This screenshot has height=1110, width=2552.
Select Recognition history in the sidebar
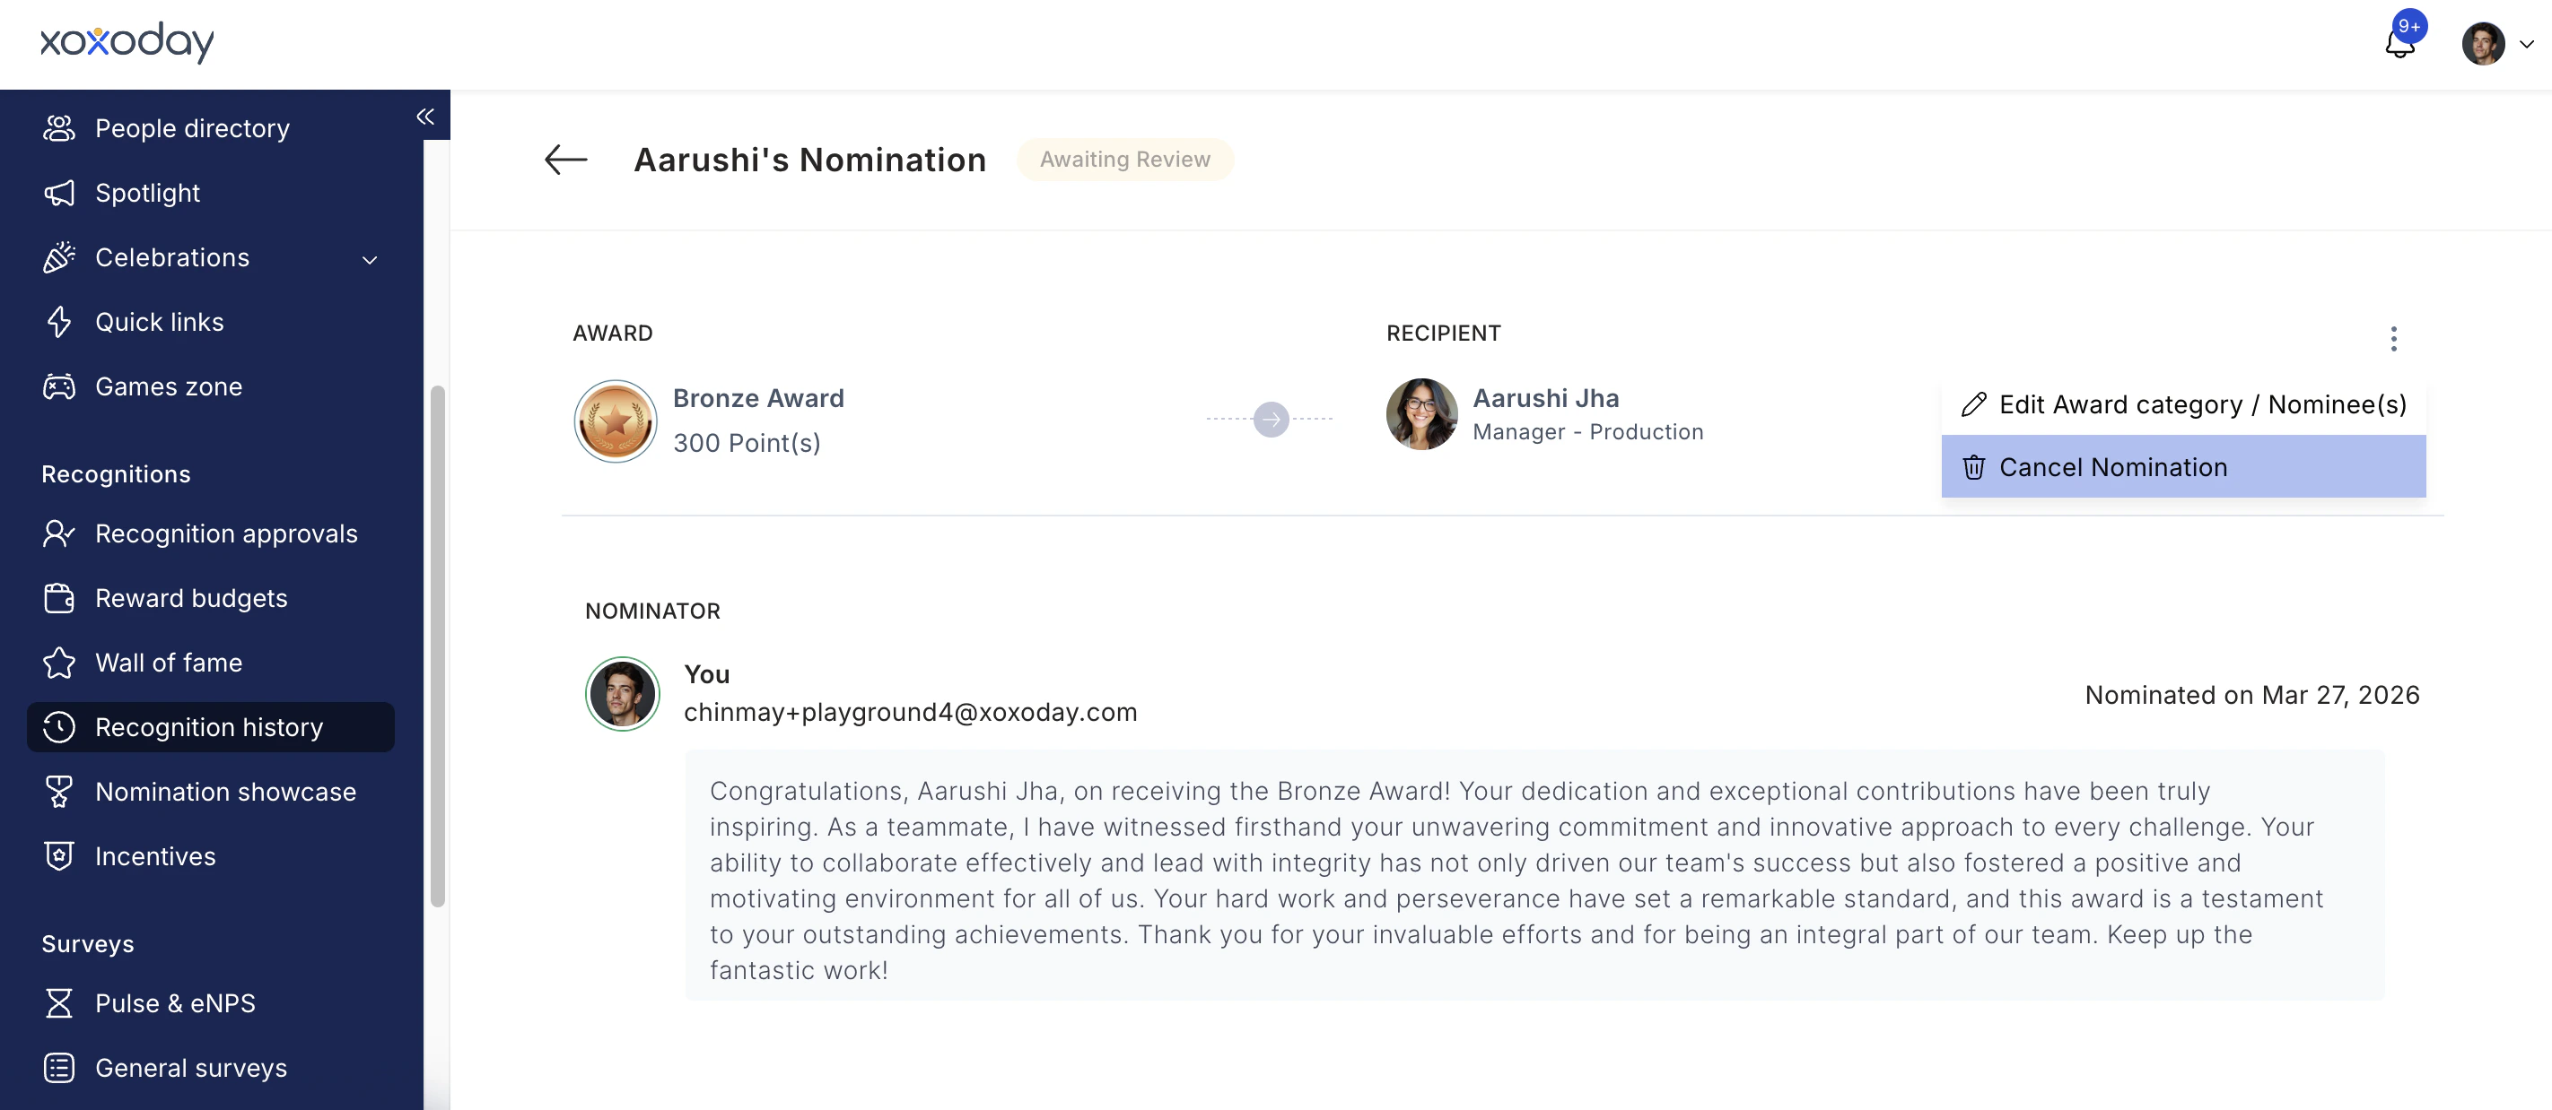point(211,727)
